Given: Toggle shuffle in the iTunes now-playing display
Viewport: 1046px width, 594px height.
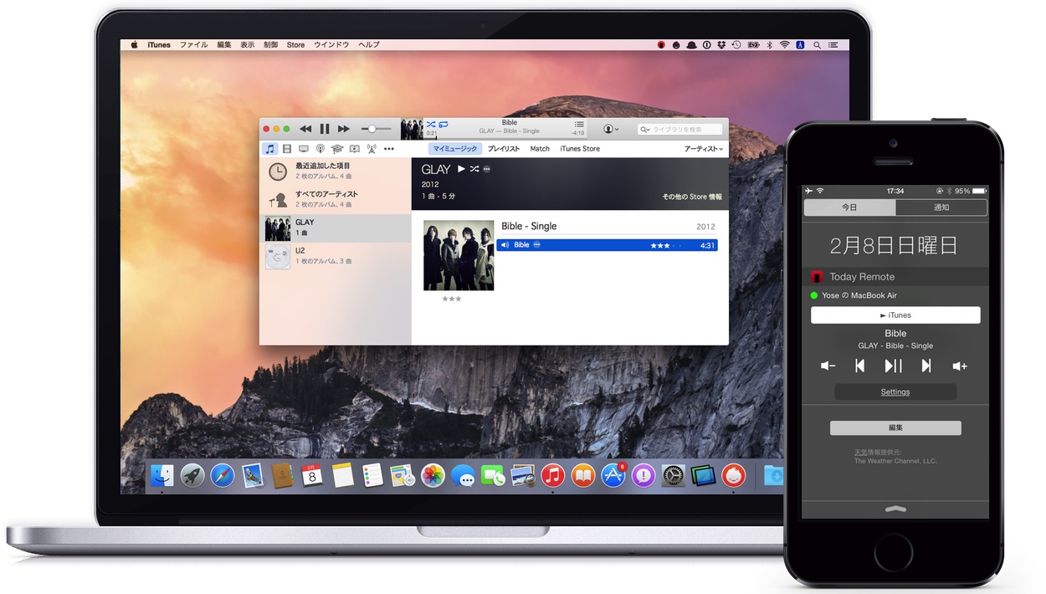Looking at the screenshot, I should pyautogui.click(x=432, y=125).
